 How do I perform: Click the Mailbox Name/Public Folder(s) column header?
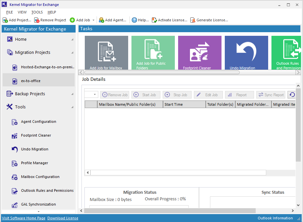pyautogui.click(x=130, y=104)
